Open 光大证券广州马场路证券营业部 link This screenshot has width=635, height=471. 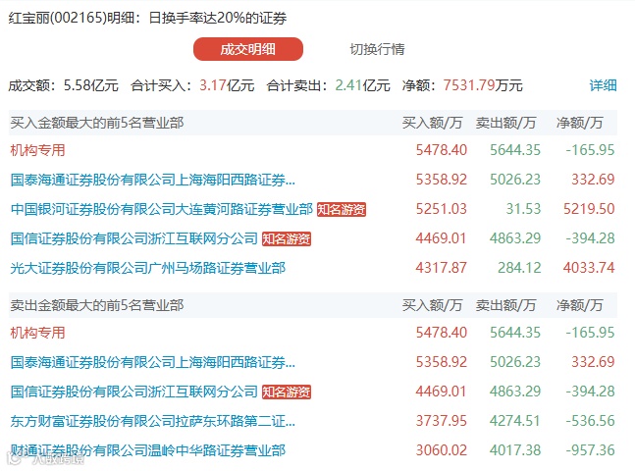(x=148, y=268)
